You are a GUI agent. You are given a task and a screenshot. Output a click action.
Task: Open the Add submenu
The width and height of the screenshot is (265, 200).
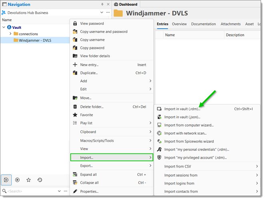tap(112, 81)
